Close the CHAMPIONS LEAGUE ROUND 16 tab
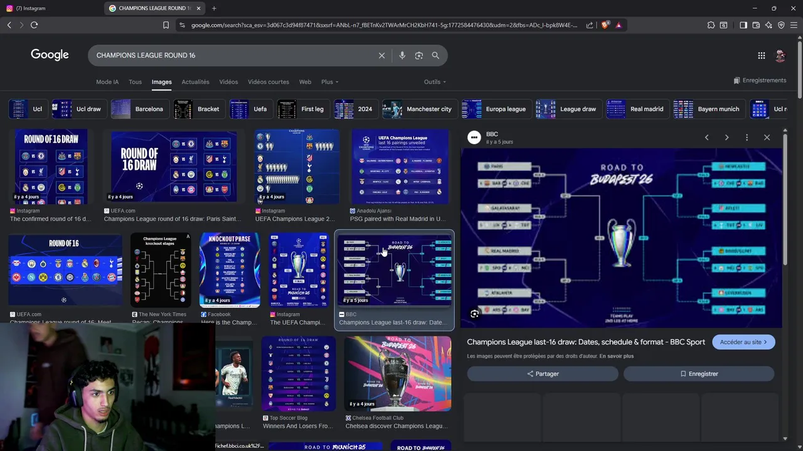The height and width of the screenshot is (451, 803). pos(199,8)
